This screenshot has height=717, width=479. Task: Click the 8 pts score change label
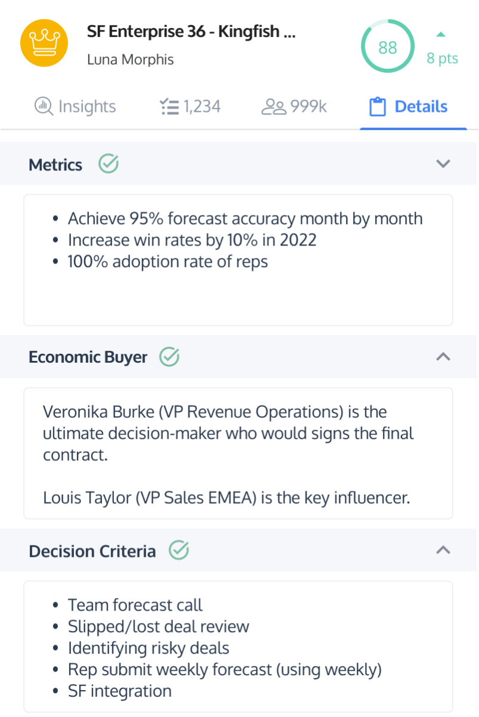(442, 58)
